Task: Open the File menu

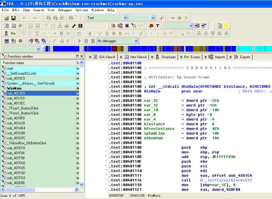Action: click(x=5, y=10)
